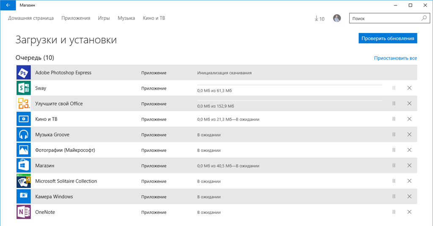The width and height of the screenshot is (433, 226).
Task: Click the OneNote app icon
Action: coord(24,212)
